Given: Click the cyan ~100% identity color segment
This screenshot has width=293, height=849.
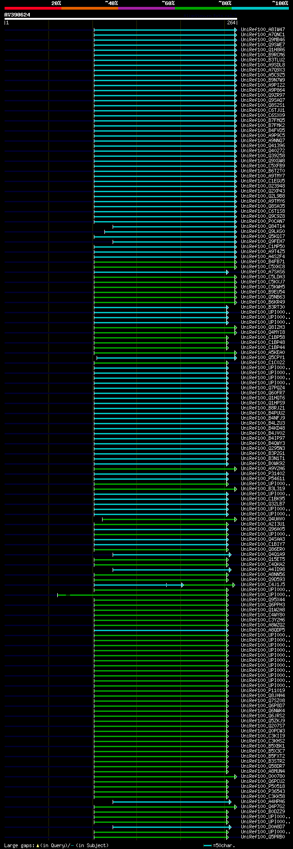Looking at the screenshot, I should 260,8.
